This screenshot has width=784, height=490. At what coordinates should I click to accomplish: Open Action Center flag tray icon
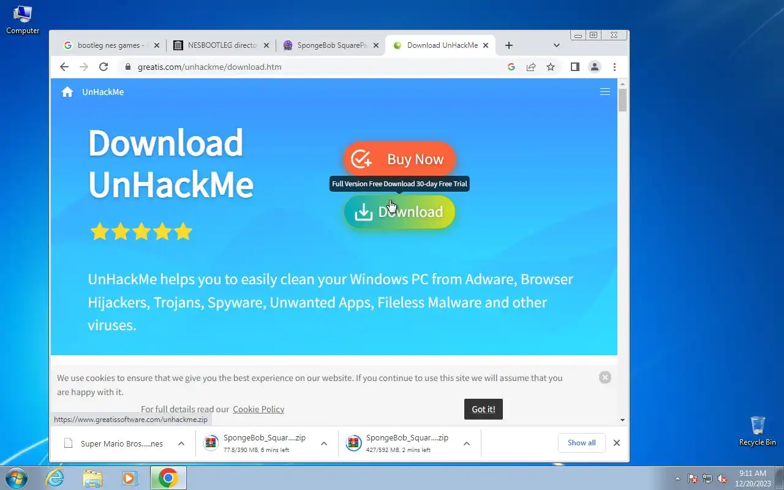coord(693,478)
